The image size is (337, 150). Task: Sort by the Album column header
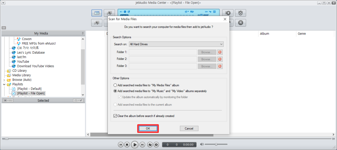(265, 34)
